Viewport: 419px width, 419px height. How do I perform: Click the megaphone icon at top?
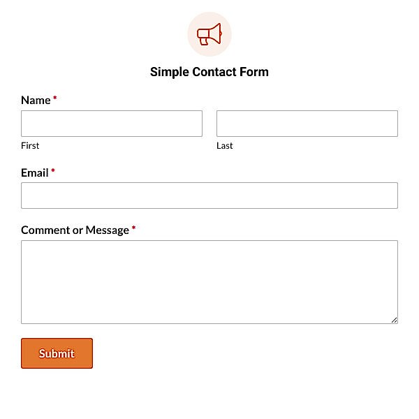pos(209,34)
